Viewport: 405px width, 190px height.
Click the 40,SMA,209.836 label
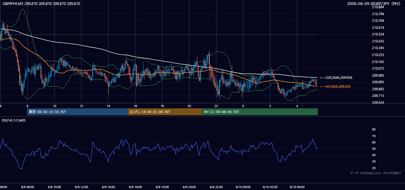335,86
